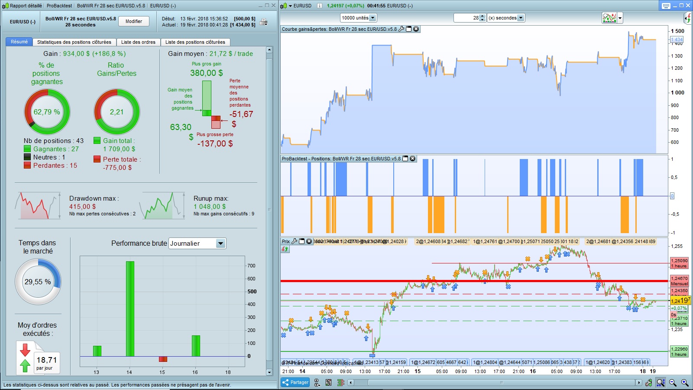Open the order book icon in bottom toolbar
The width and height of the screenshot is (693, 390).
(x=340, y=382)
